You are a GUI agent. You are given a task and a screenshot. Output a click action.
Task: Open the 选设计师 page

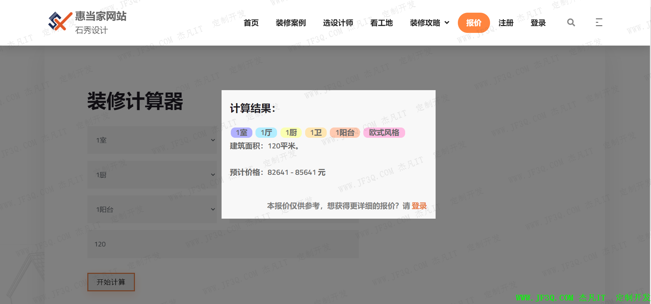coord(338,23)
